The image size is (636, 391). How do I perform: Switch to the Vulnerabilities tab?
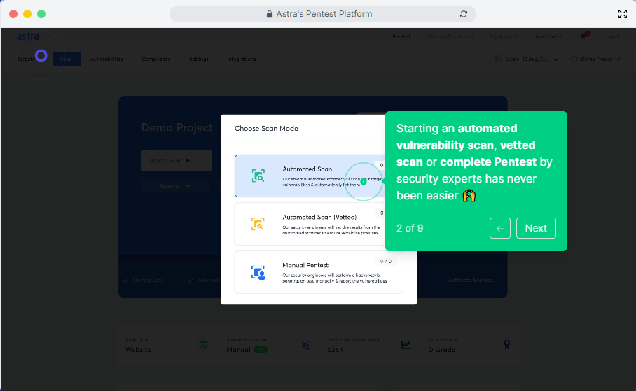[106, 59]
